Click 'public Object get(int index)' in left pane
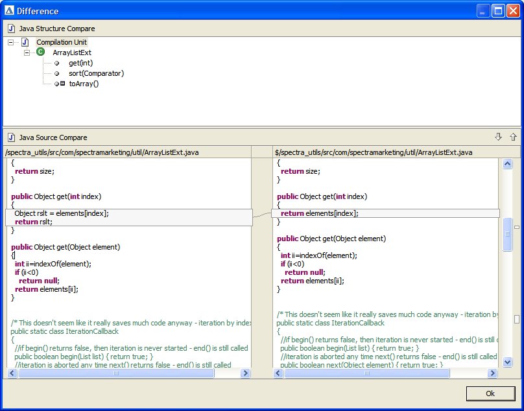Image resolution: width=524 pixels, height=411 pixels. point(56,196)
